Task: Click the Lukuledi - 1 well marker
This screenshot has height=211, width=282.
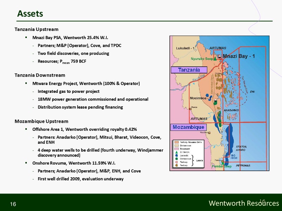Action: 196,50
